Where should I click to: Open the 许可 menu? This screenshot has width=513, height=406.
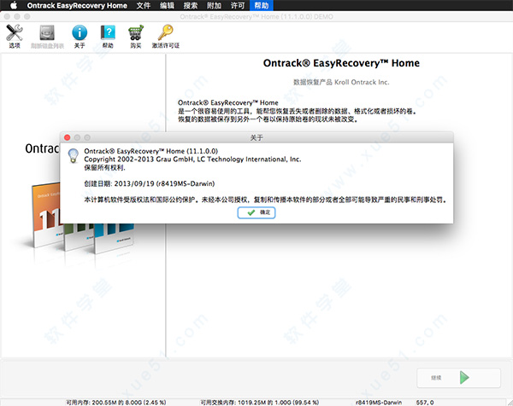click(238, 6)
